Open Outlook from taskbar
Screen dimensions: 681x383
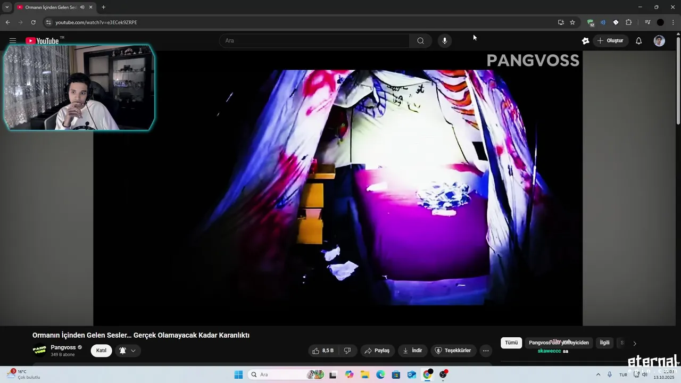click(x=411, y=374)
